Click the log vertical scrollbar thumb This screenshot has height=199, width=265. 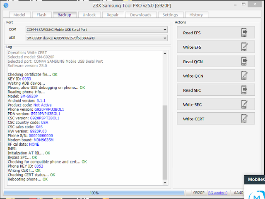point(165,142)
